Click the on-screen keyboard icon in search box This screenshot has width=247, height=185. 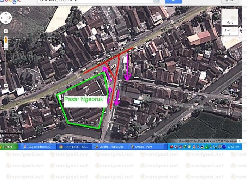pyautogui.click(x=157, y=1)
